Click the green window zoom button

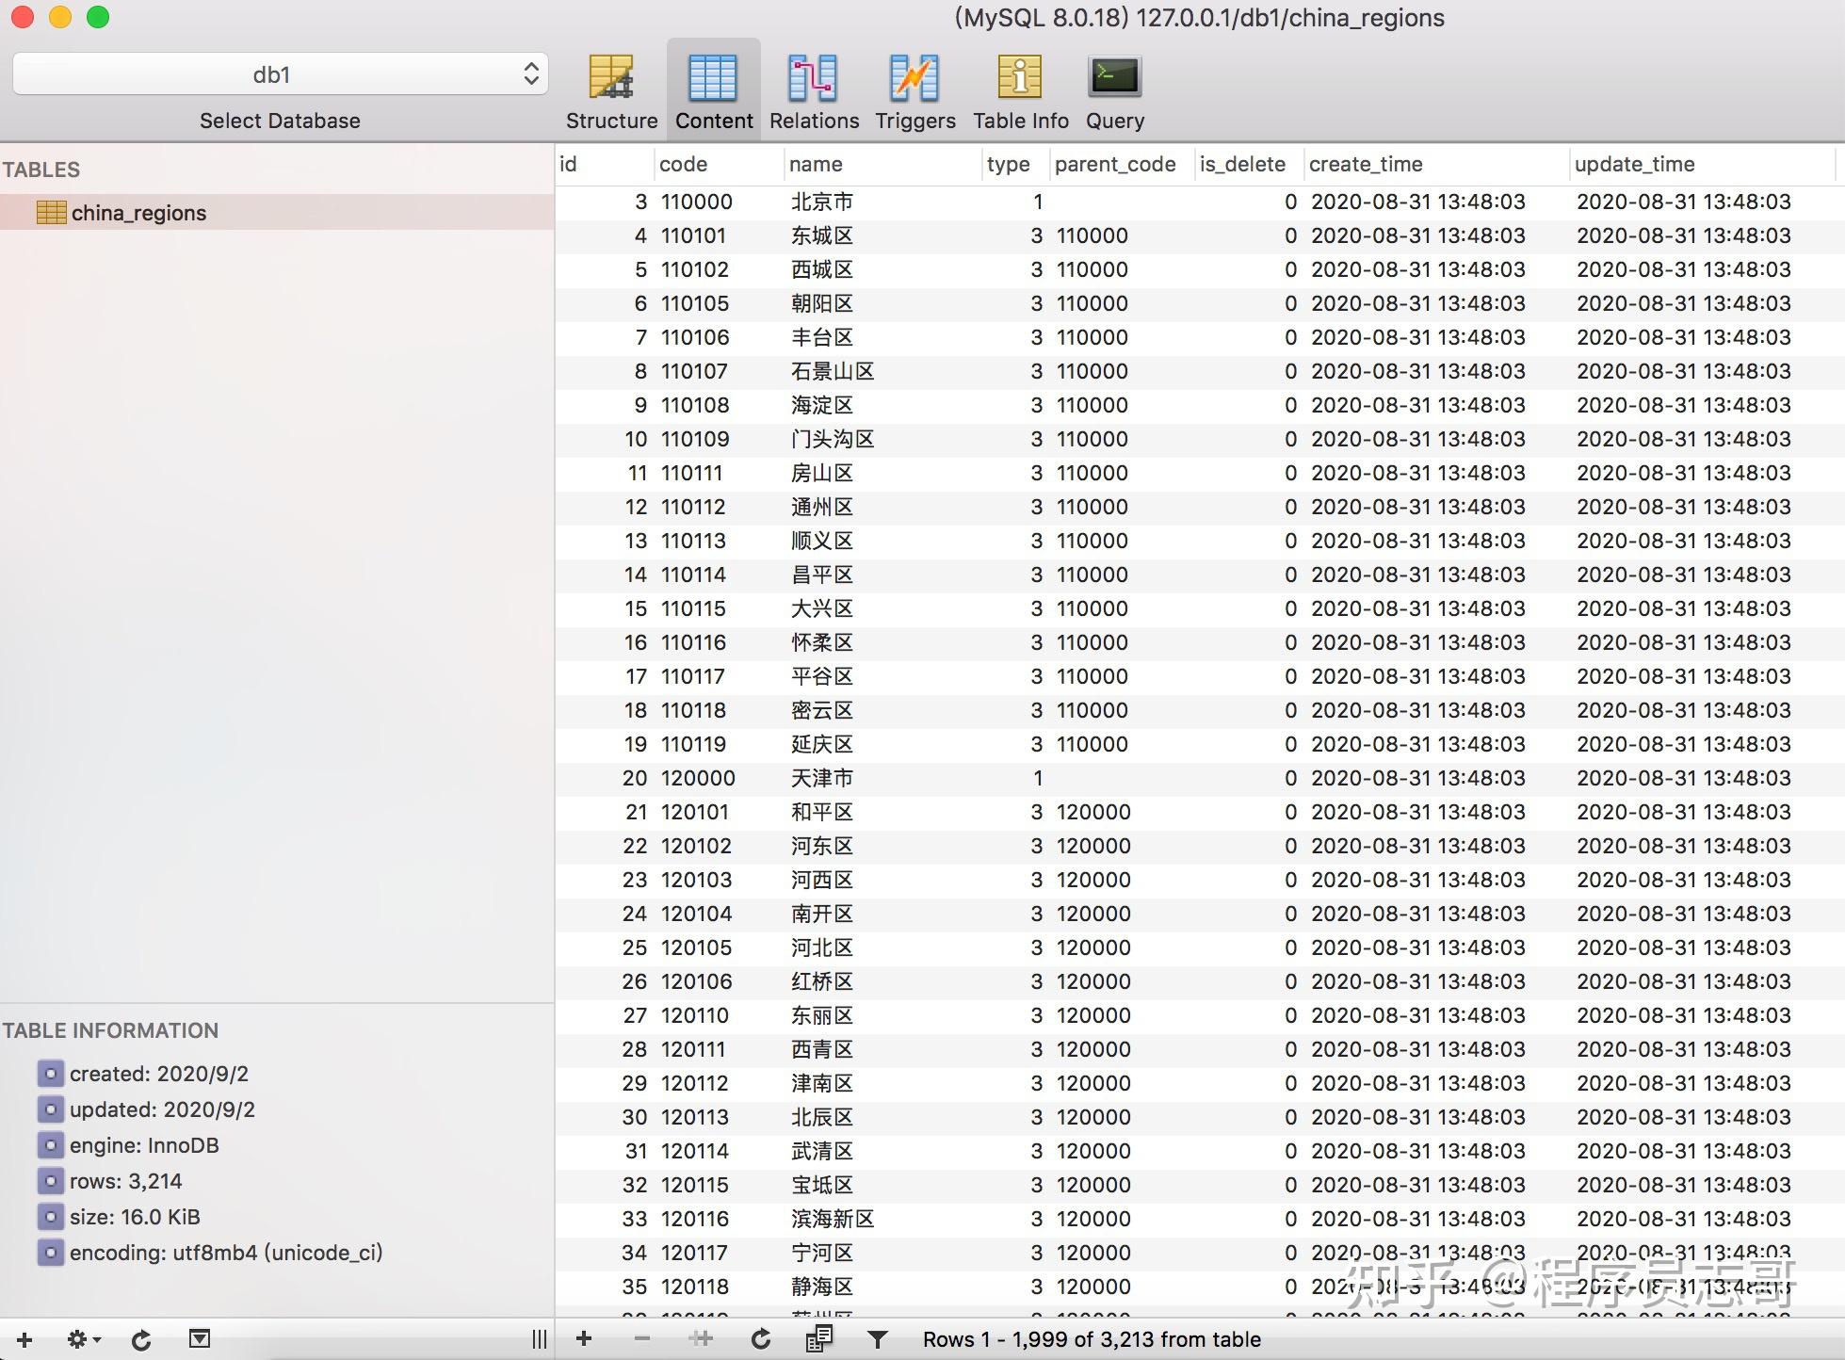(98, 17)
